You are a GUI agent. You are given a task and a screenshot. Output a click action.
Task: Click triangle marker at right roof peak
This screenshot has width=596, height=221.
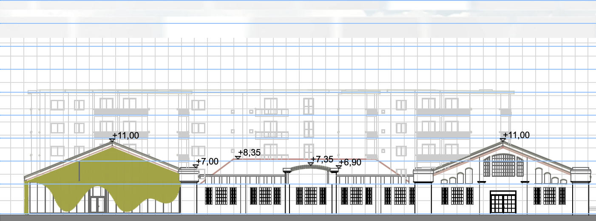pos(503,139)
